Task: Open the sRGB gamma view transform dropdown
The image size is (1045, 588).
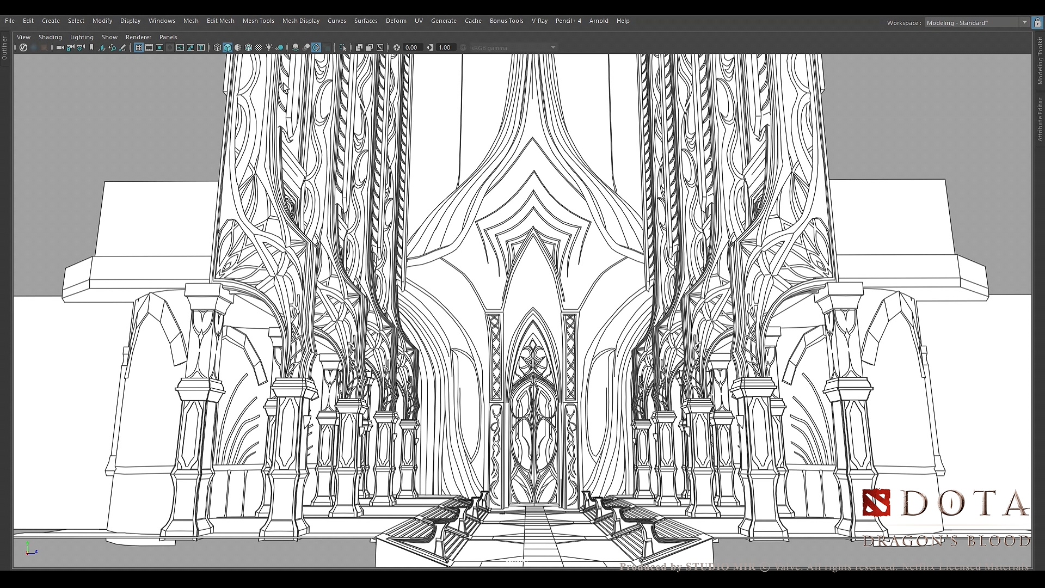Action: pyautogui.click(x=514, y=47)
